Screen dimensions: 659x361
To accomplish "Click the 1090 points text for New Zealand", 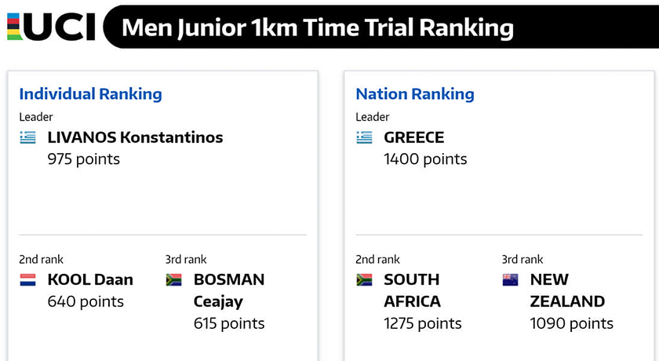I will 572,323.
